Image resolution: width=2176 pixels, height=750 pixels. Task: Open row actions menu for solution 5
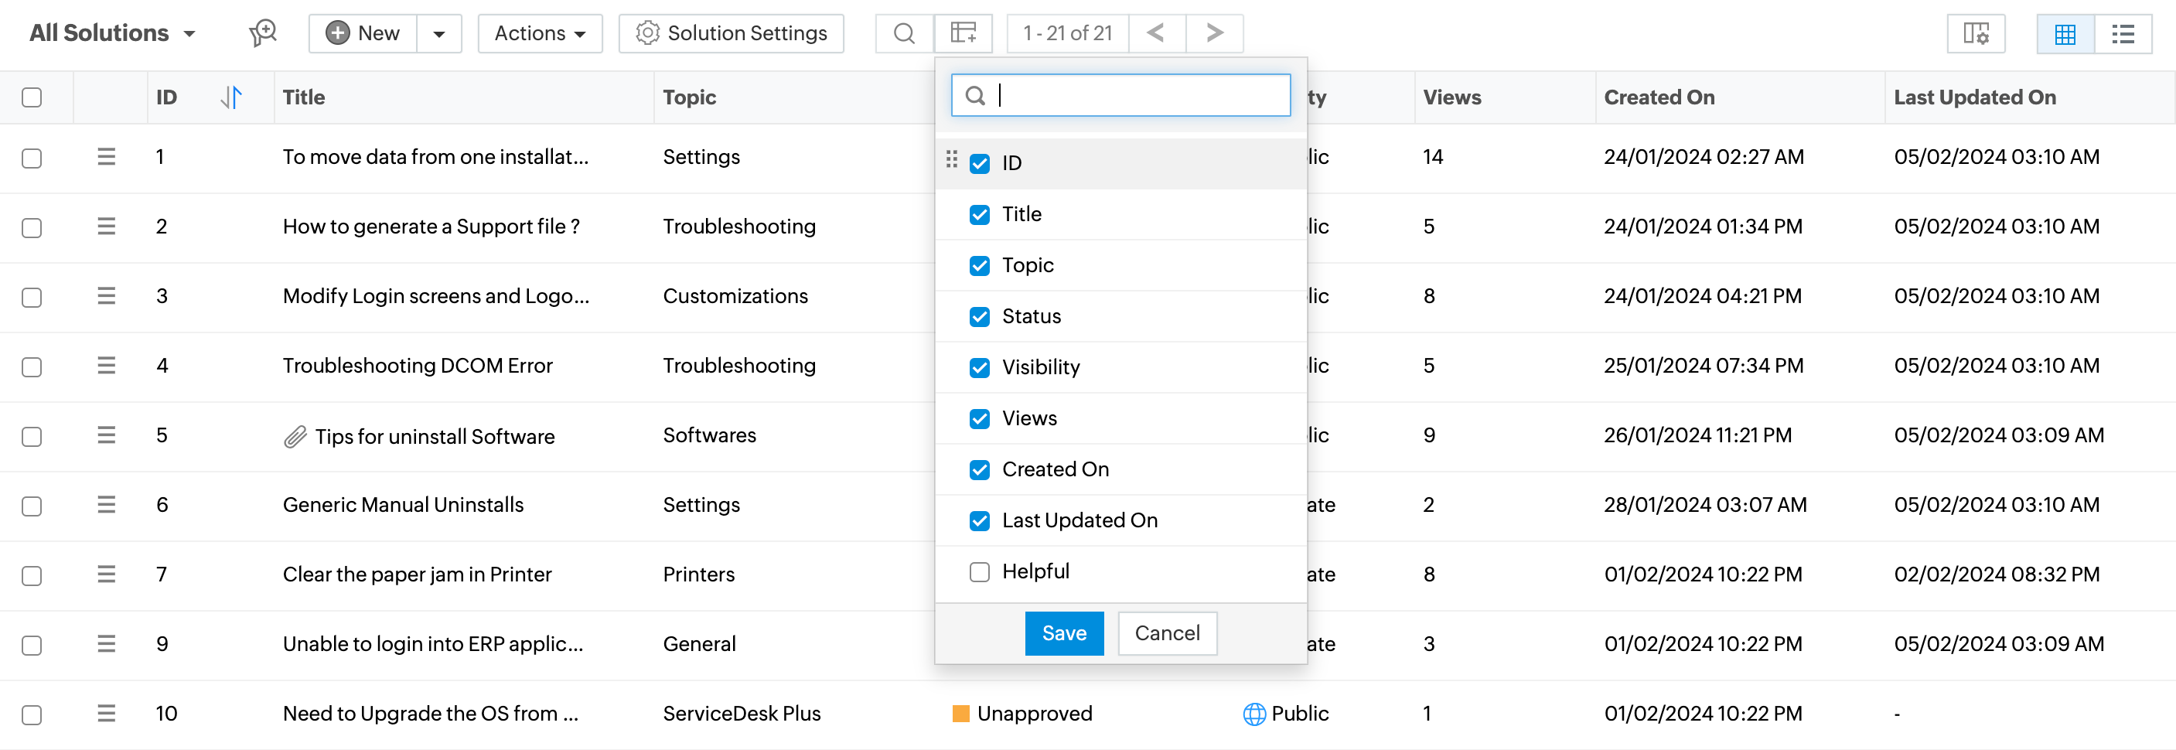(x=106, y=436)
